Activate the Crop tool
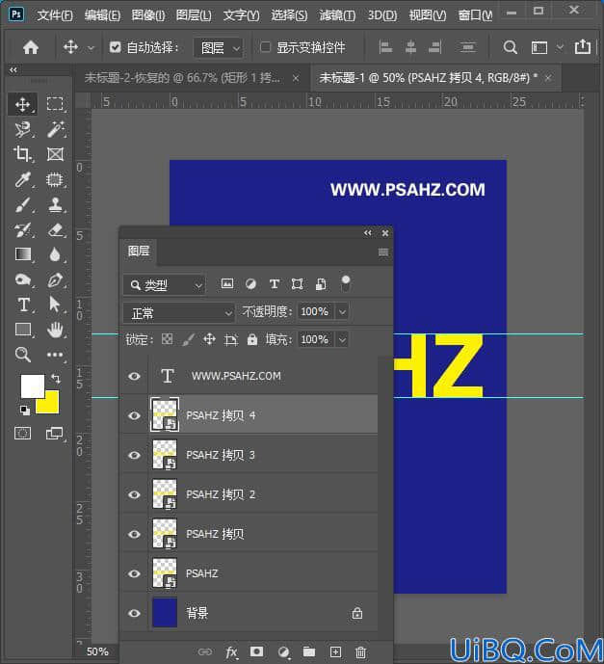Viewport: 604px width, 664px height. 22,154
